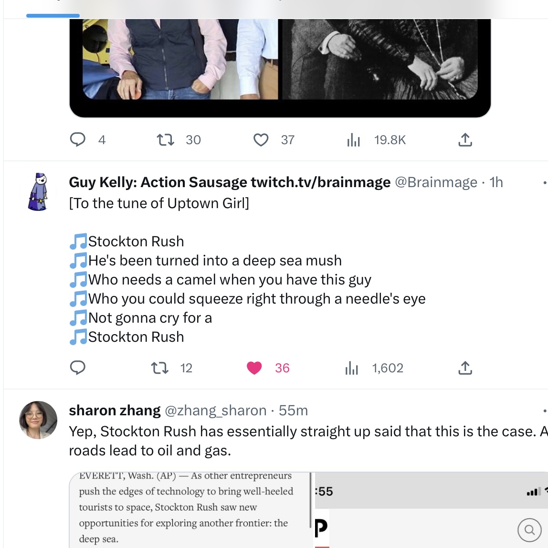The height and width of the screenshot is (548, 548).
Task: View analytics showing 1,602 views
Action: coord(352,368)
